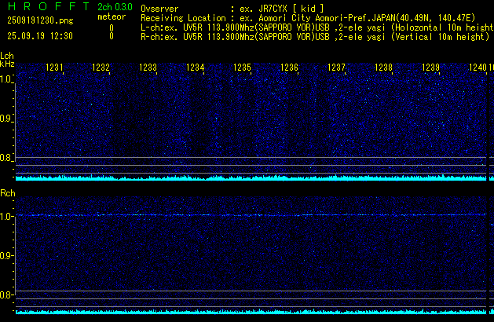
Task: Click the Rch channel label
Action: tap(7, 192)
